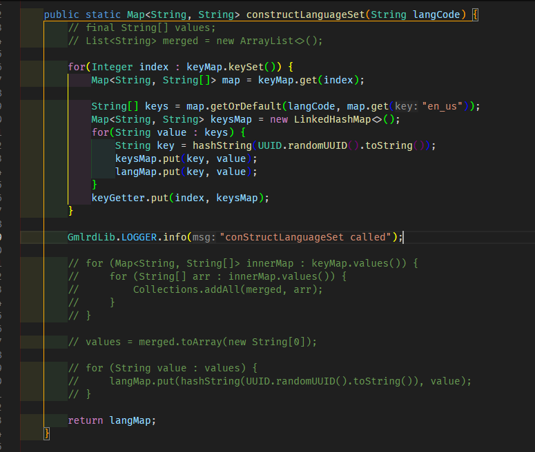Click the highlighted opening brace of the method

click(x=475, y=14)
